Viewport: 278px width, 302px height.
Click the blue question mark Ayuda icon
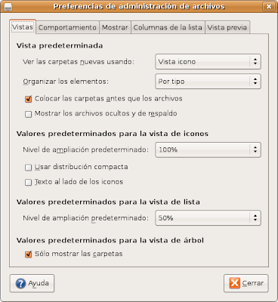pyautogui.click(x=20, y=283)
